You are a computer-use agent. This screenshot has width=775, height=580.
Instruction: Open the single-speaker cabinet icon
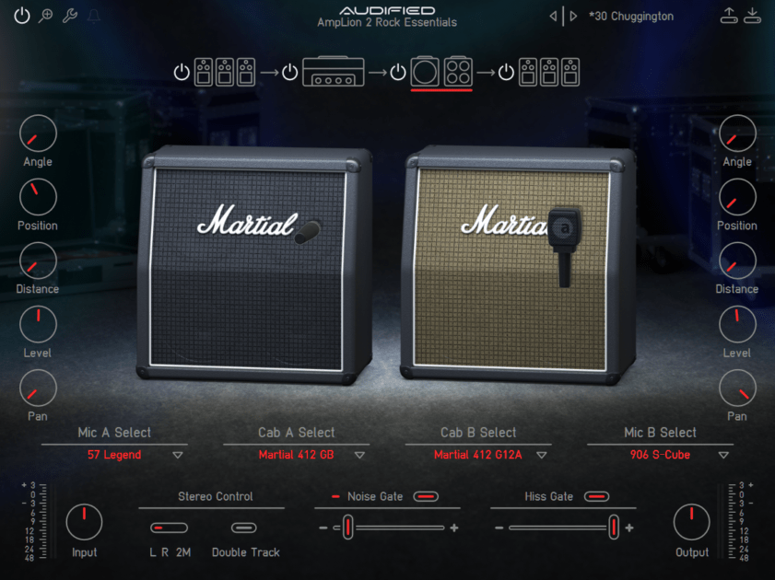click(425, 72)
